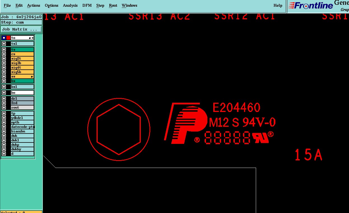Image resolution: width=349 pixels, height=213 pixels.
Task: Tick the tp layer checkbox
Action: pyautogui.click(x=4, y=113)
